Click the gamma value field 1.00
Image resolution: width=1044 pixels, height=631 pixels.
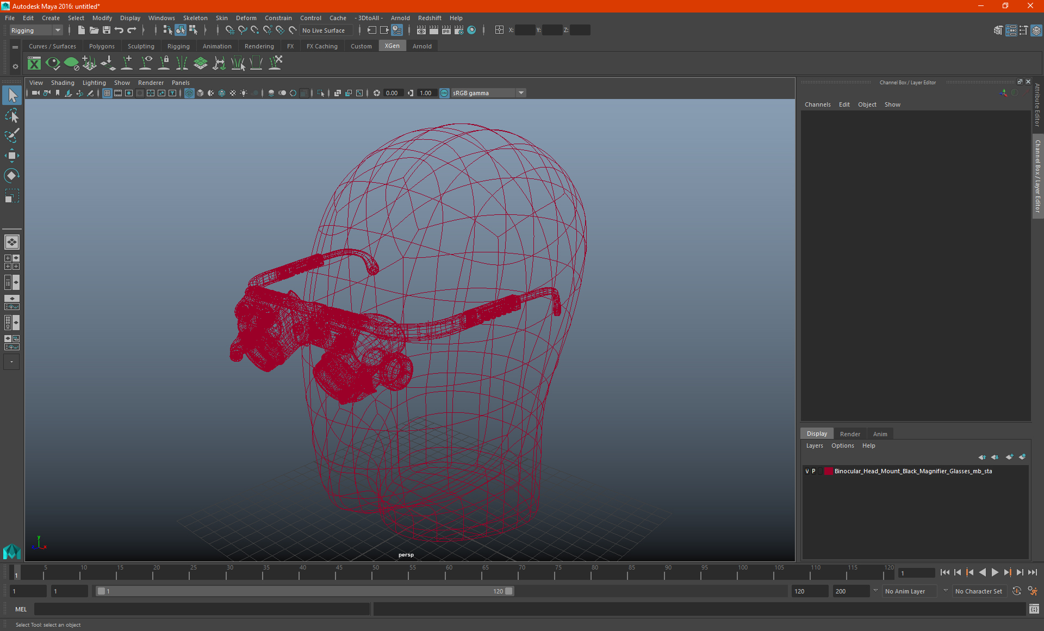[426, 93]
